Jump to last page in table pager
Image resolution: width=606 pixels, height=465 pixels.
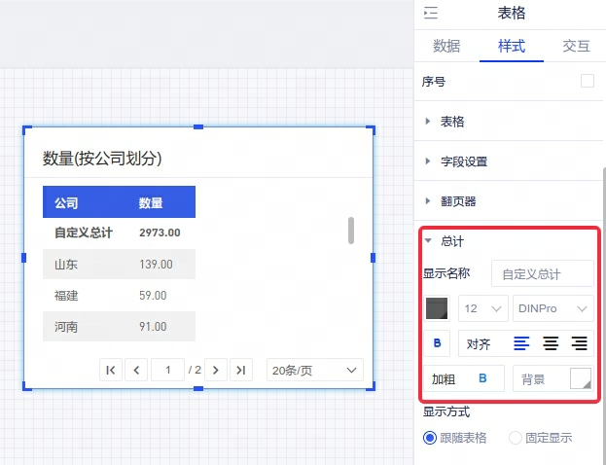[242, 370]
